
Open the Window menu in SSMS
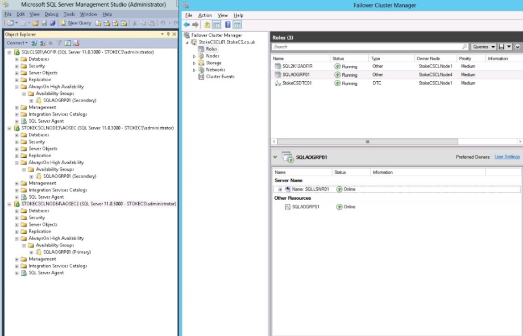pos(88,14)
